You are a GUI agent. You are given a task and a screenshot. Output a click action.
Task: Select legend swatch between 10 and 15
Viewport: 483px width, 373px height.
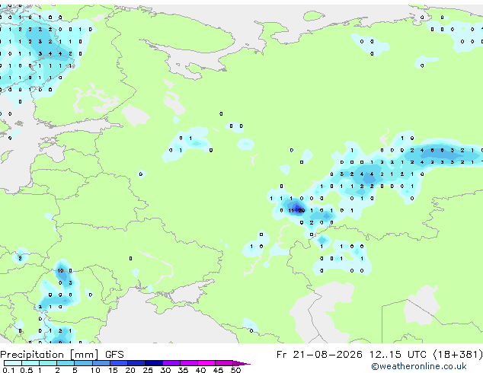(x=101, y=363)
